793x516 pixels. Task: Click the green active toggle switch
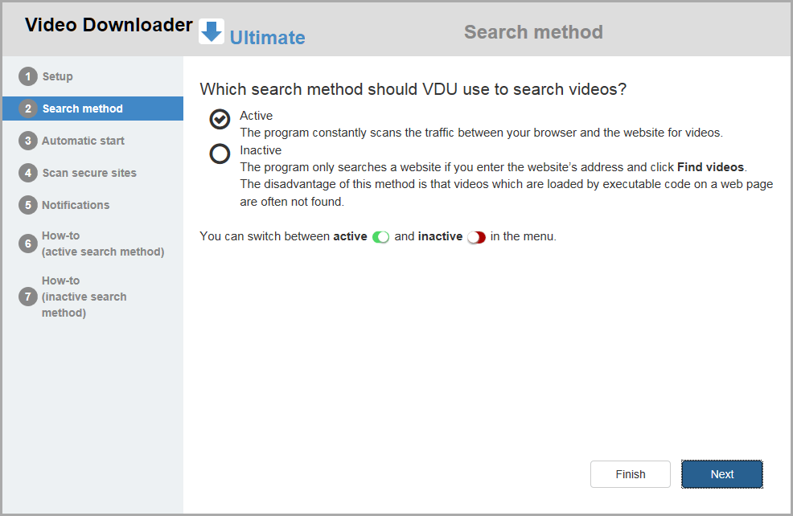click(x=381, y=236)
